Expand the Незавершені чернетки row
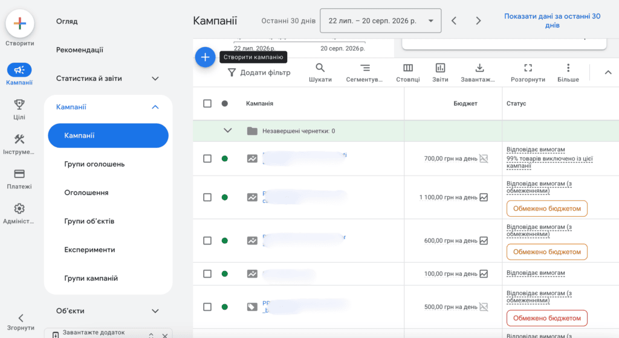Screen dimensions: 619x338 228,130
